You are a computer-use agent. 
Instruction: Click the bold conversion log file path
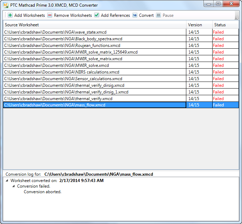tap(99, 174)
